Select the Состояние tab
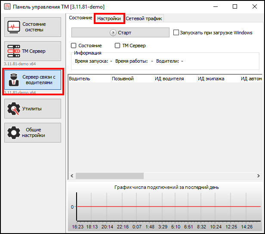The height and width of the screenshot is (234, 265). click(80, 18)
